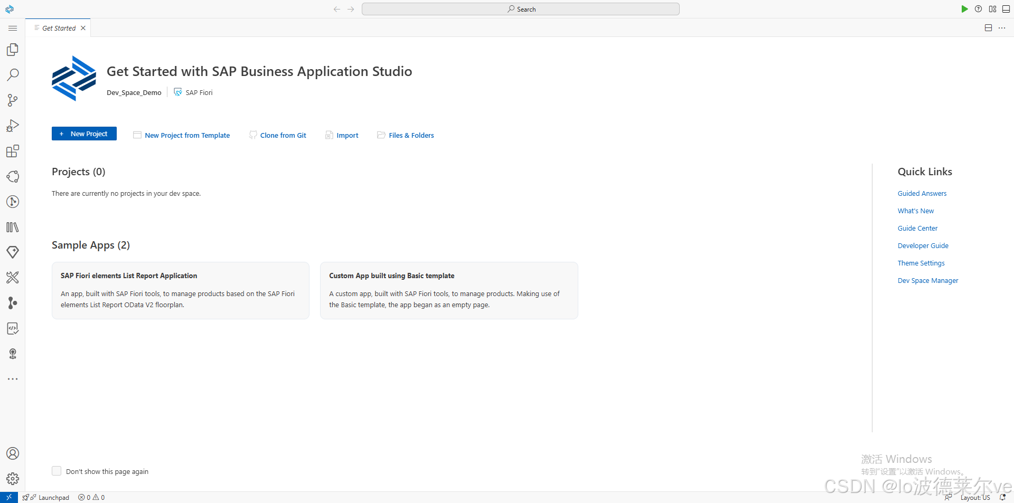Open the books library sidebar icon

pos(13,227)
